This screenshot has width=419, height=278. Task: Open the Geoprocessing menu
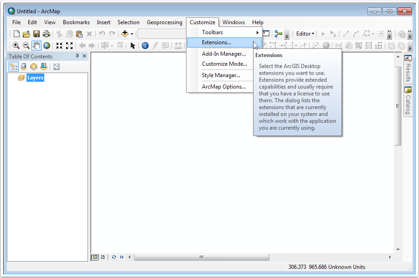coord(164,22)
